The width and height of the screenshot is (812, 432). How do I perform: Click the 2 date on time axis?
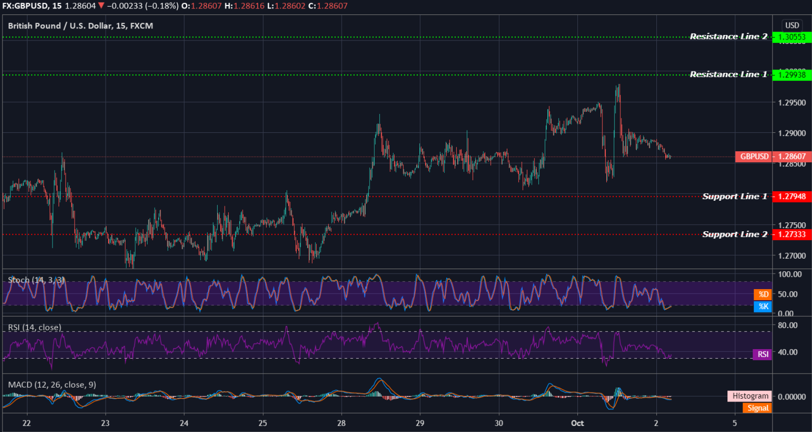click(656, 423)
